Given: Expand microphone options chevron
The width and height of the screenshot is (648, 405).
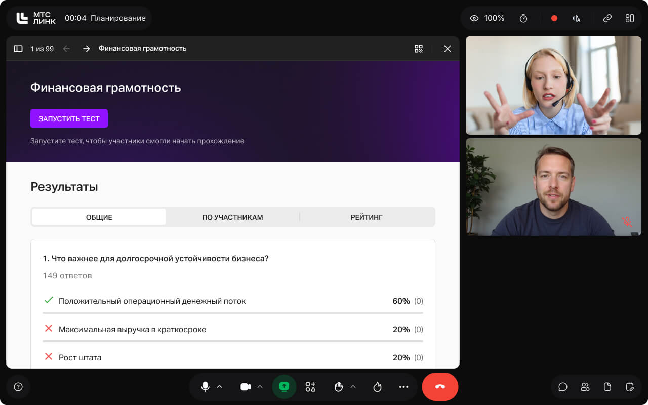Looking at the screenshot, I should click(219, 387).
